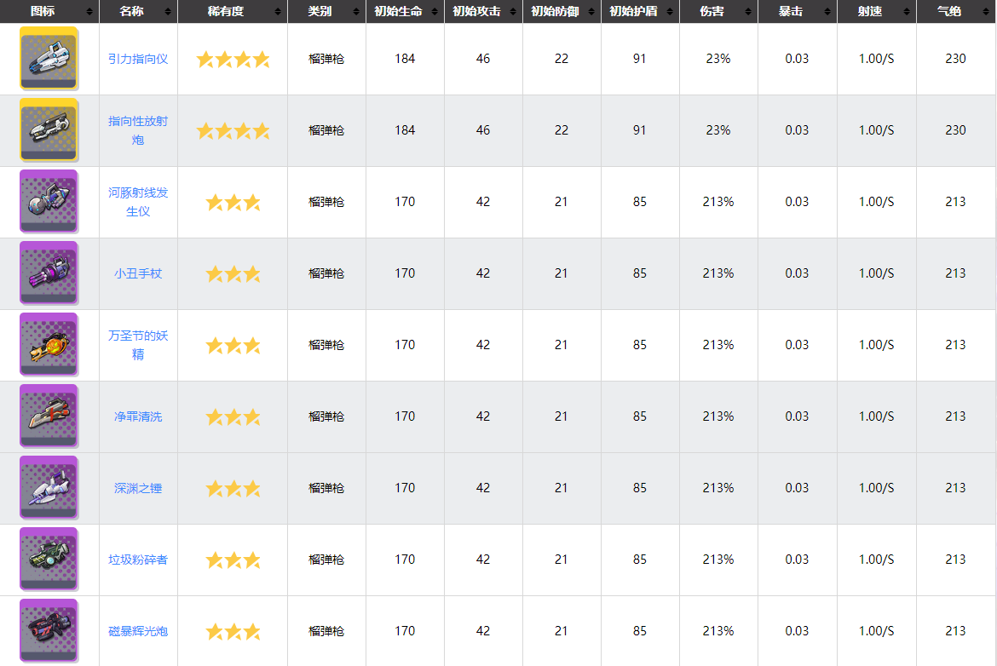Open the 河豚射线发生仪 weapon icon

49,201
